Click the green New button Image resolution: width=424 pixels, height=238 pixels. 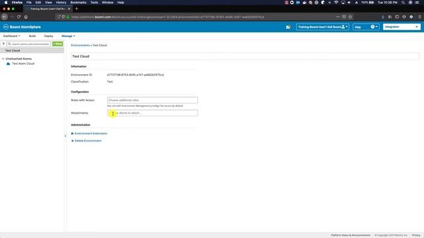point(58,44)
